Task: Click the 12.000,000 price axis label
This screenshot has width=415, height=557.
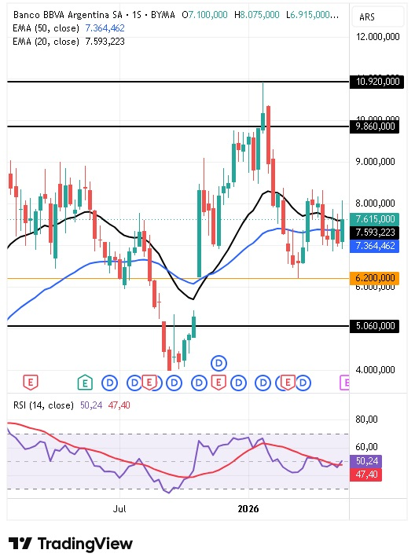Action: pyautogui.click(x=378, y=37)
